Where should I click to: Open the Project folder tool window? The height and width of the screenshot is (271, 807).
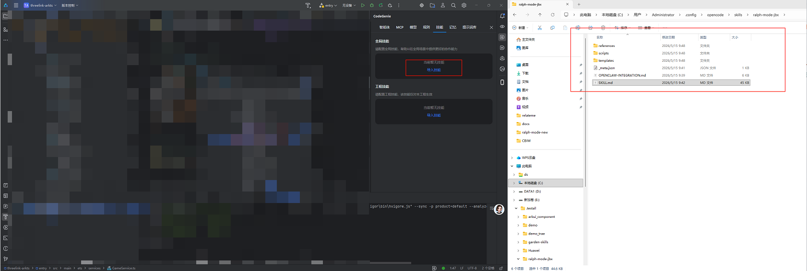[6, 16]
